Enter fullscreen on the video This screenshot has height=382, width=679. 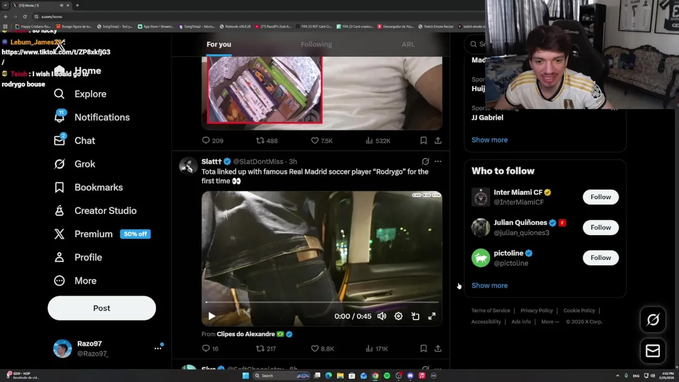pyautogui.click(x=432, y=316)
